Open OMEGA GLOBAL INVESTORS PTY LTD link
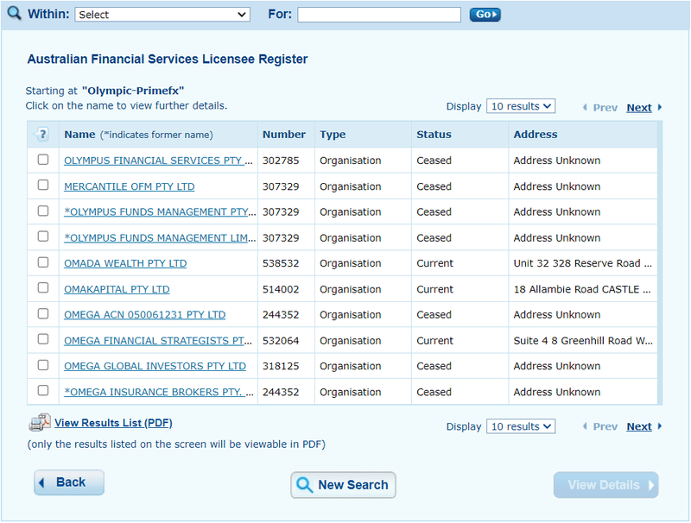 coord(155,366)
